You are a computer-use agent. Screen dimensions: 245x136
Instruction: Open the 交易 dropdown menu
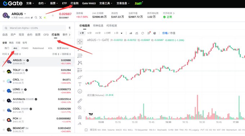30,3
